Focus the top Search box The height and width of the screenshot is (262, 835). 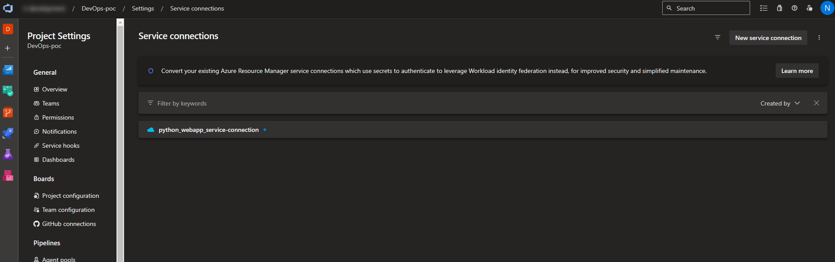706,8
